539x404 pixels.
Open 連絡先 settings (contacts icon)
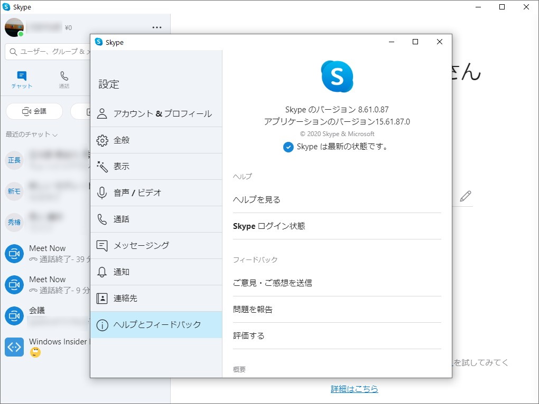(103, 298)
